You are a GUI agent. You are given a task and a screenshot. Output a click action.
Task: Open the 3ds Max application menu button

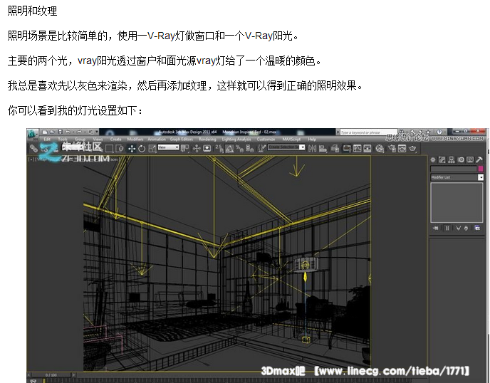[32, 134]
